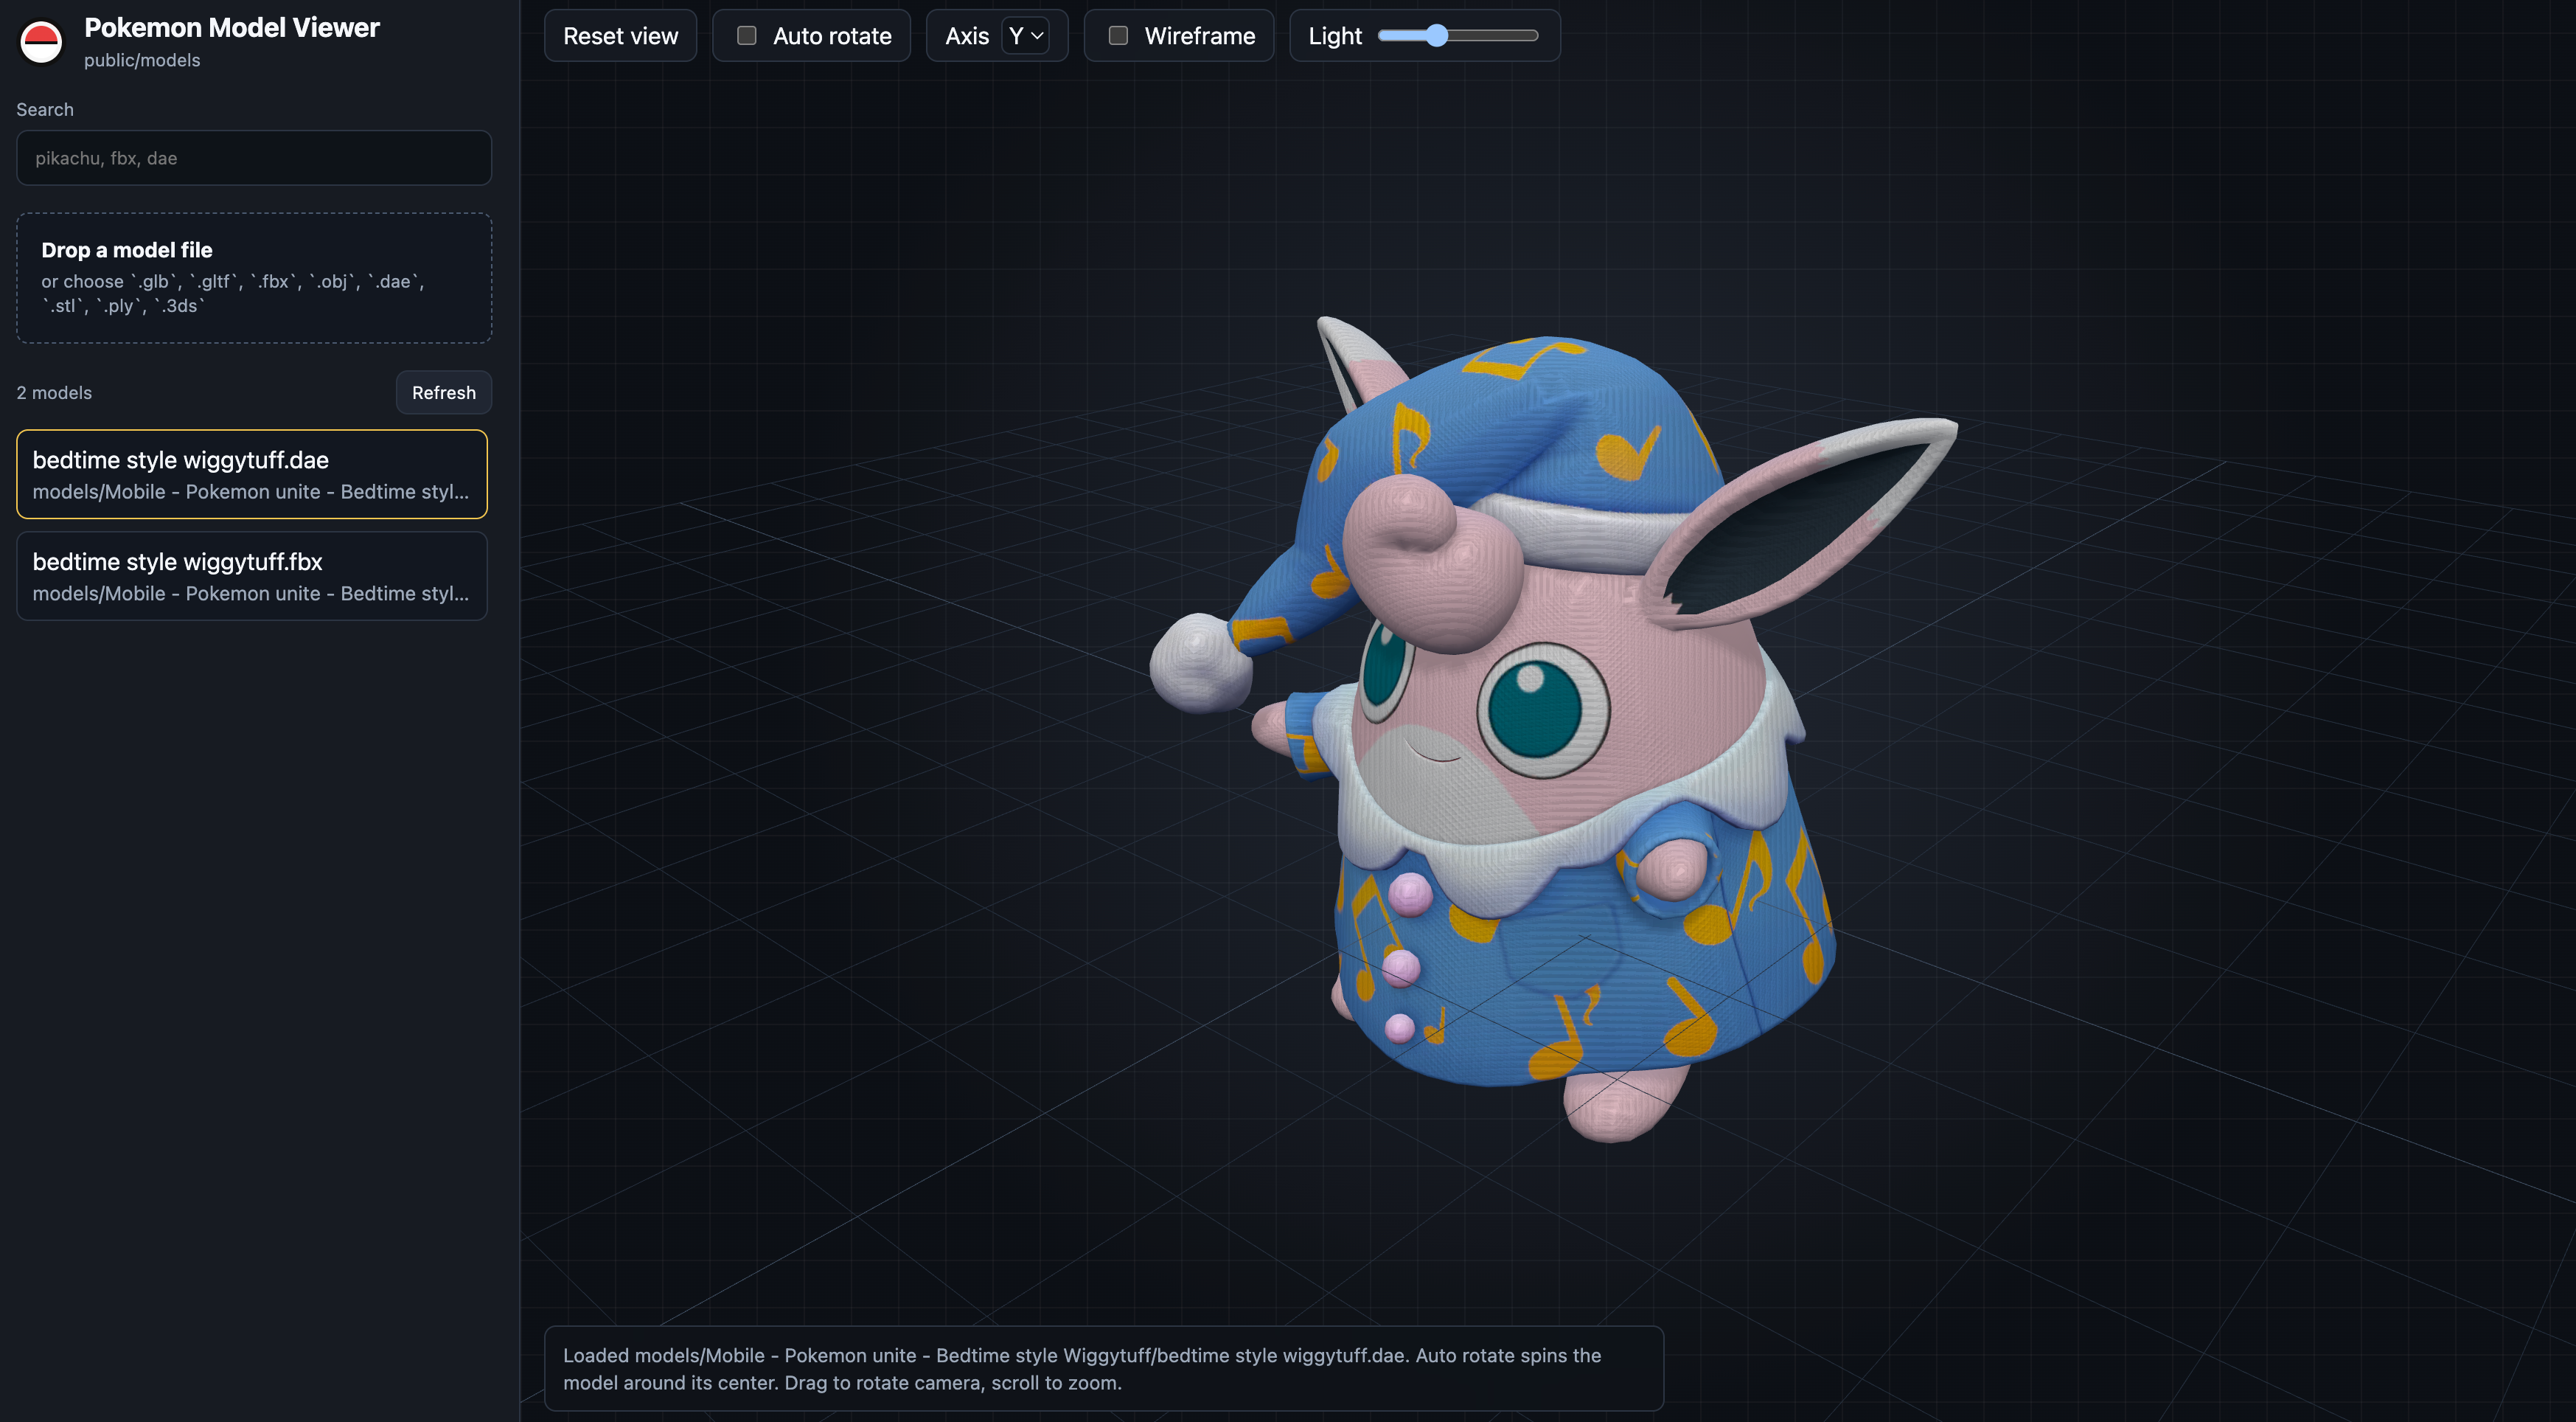Toggle the Wireframe checkbox
2576x1422 pixels.
[x=1118, y=36]
